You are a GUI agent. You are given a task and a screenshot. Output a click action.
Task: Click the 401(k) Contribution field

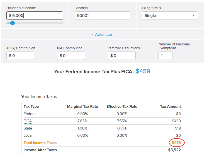point(20,56)
